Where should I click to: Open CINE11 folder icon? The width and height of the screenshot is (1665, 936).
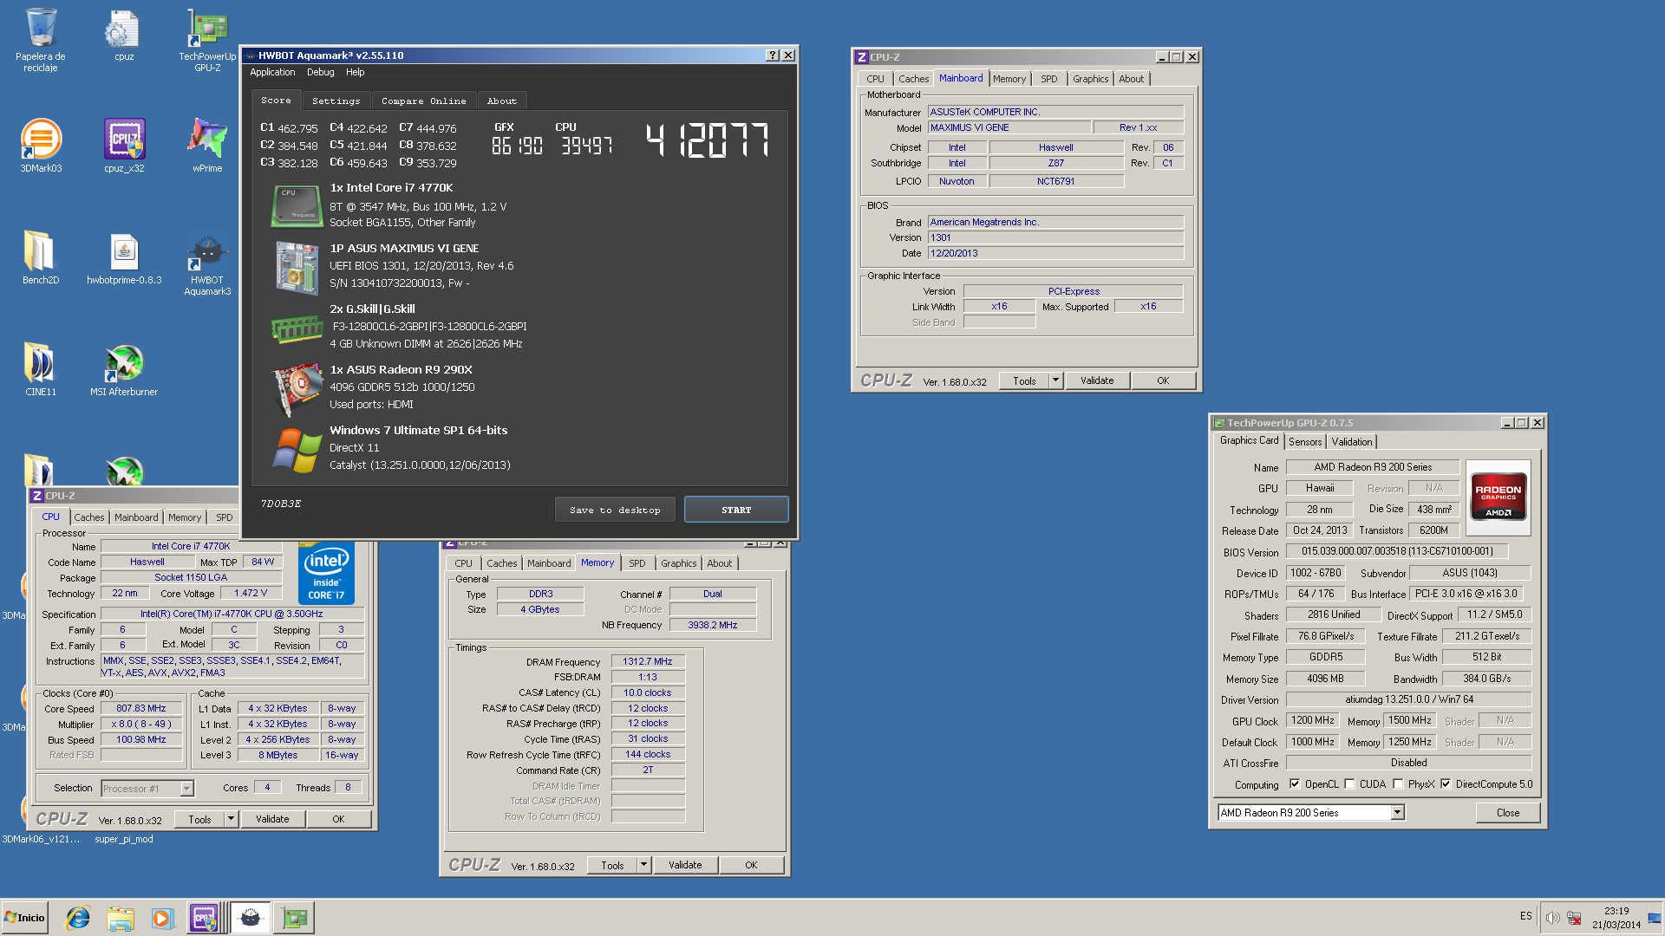tap(41, 368)
